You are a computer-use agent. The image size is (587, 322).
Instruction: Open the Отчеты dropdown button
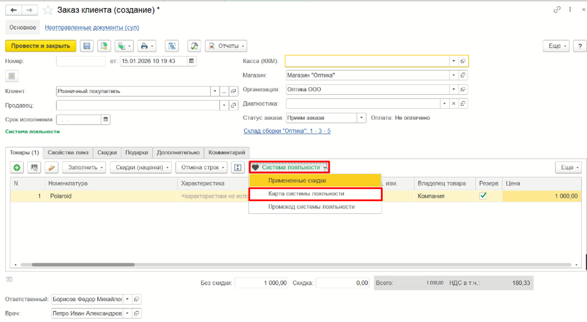pos(226,46)
